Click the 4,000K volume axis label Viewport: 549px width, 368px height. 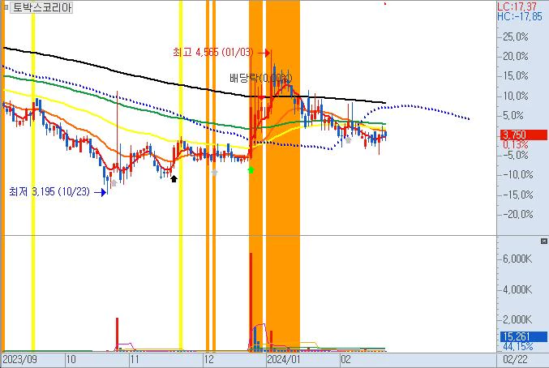pos(517,289)
